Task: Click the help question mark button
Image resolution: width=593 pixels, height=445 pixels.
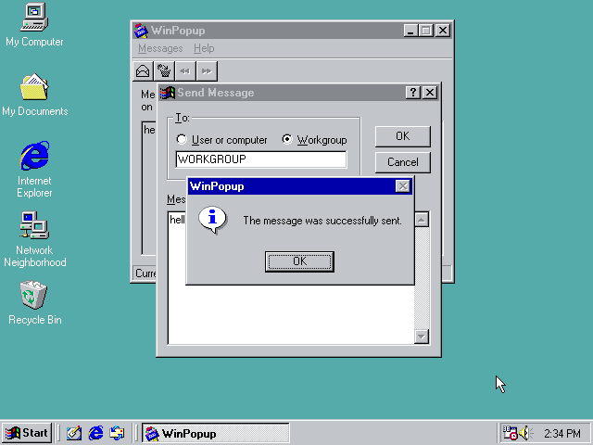Action: click(413, 93)
